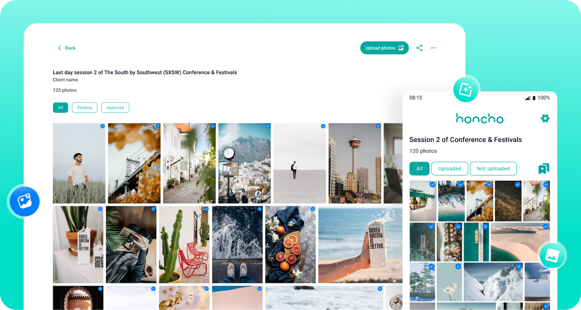Click the honcho logo in mobile app
Viewport: 581px width, 310px height.
click(x=479, y=118)
